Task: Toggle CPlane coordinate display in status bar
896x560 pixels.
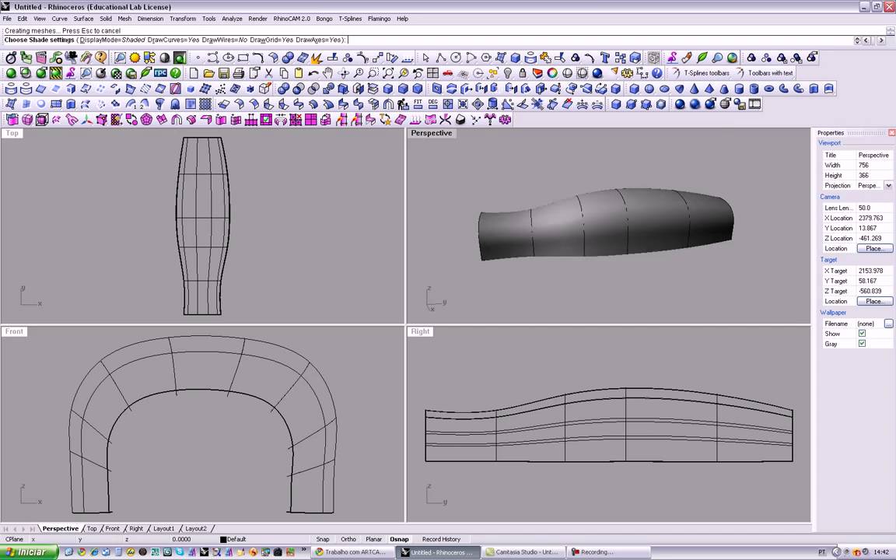Action: click(14, 539)
